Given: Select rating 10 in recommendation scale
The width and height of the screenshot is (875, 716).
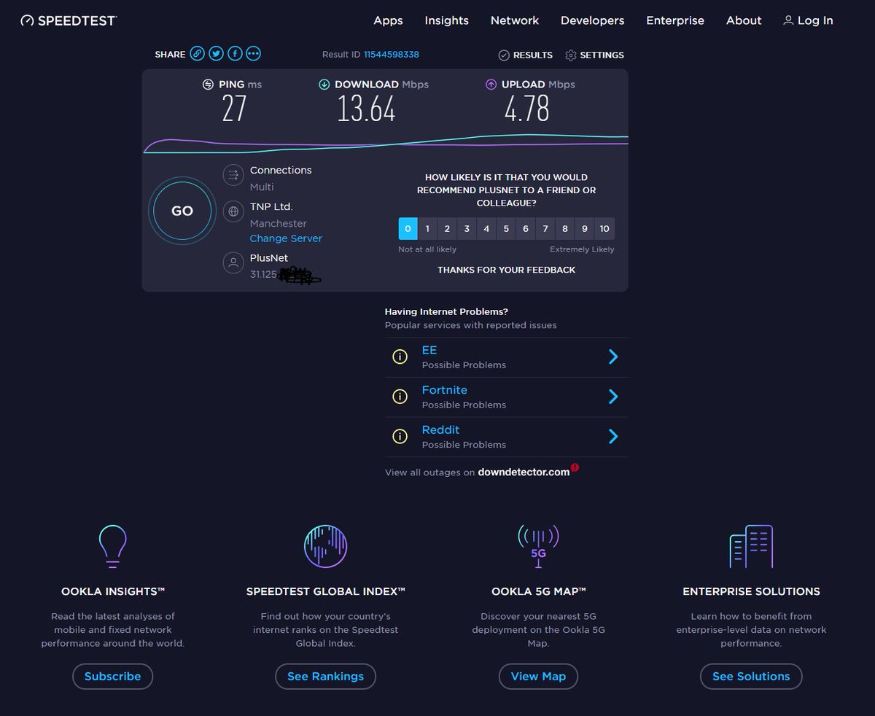Looking at the screenshot, I should (x=604, y=229).
